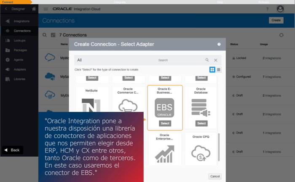Click the Oracle Enterprise chart adapter icon
The width and height of the screenshot is (295, 182).
[165, 154]
